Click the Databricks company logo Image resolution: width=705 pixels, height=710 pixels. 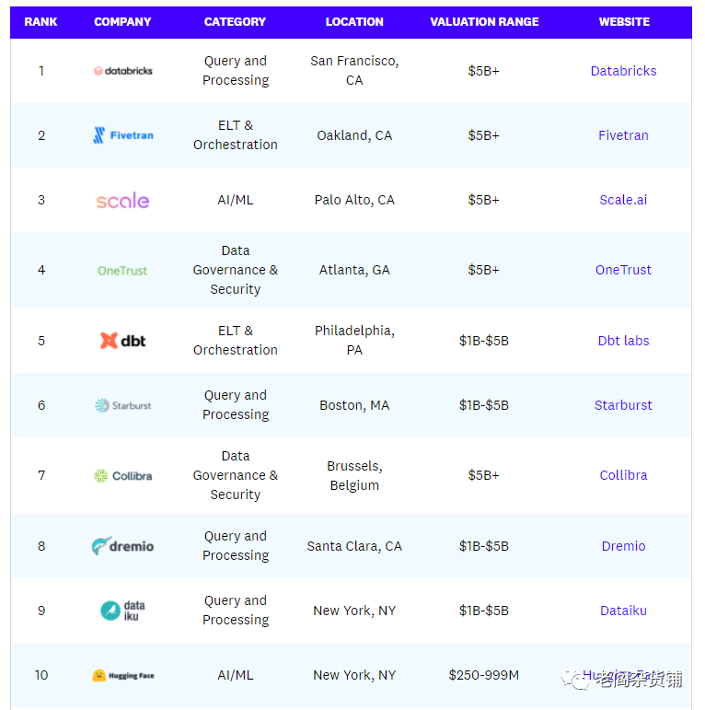(x=123, y=71)
